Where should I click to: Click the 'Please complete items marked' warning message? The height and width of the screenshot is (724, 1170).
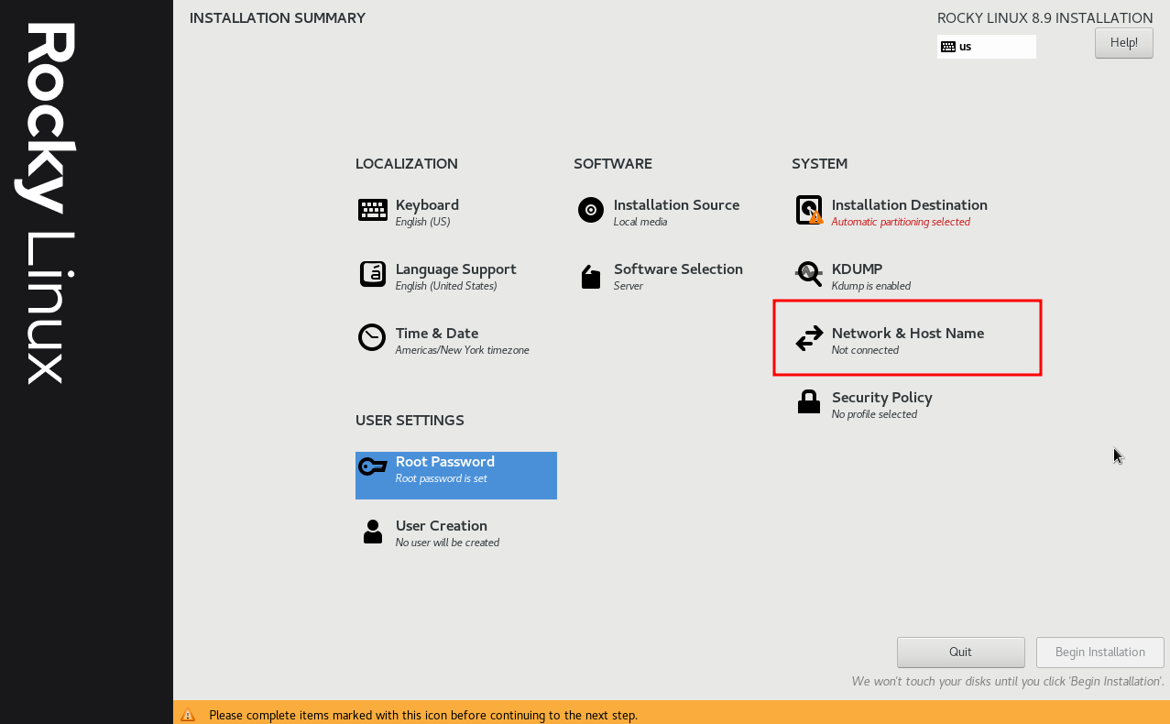(423, 715)
